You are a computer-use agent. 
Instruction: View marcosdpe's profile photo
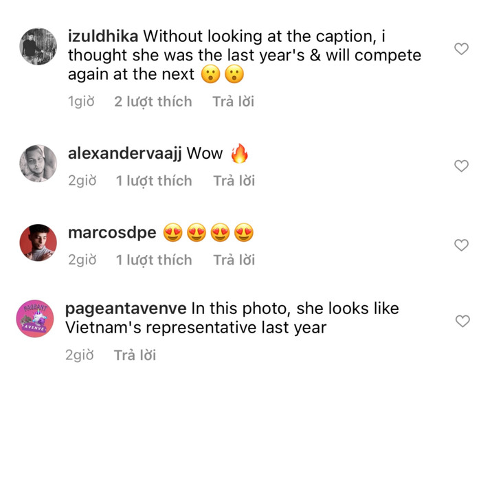[38, 243]
